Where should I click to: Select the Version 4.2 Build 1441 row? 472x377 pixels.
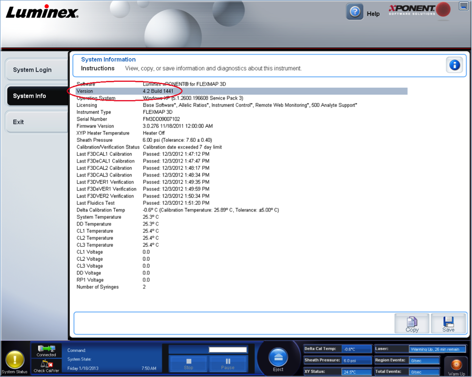tap(242, 91)
